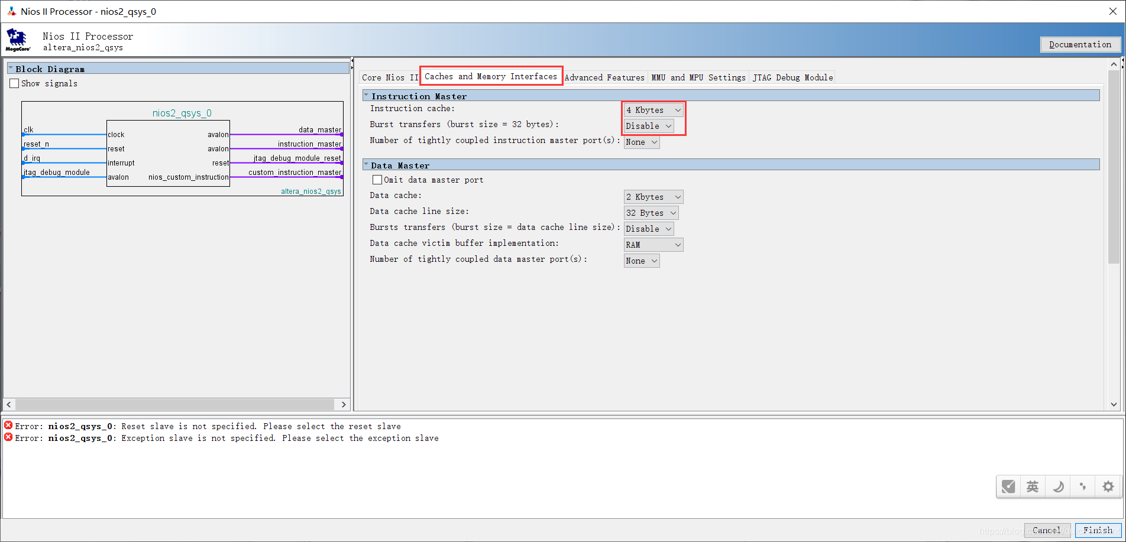Toggle the Show signals checkbox
Viewport: 1126px width, 542px height.
coord(14,83)
